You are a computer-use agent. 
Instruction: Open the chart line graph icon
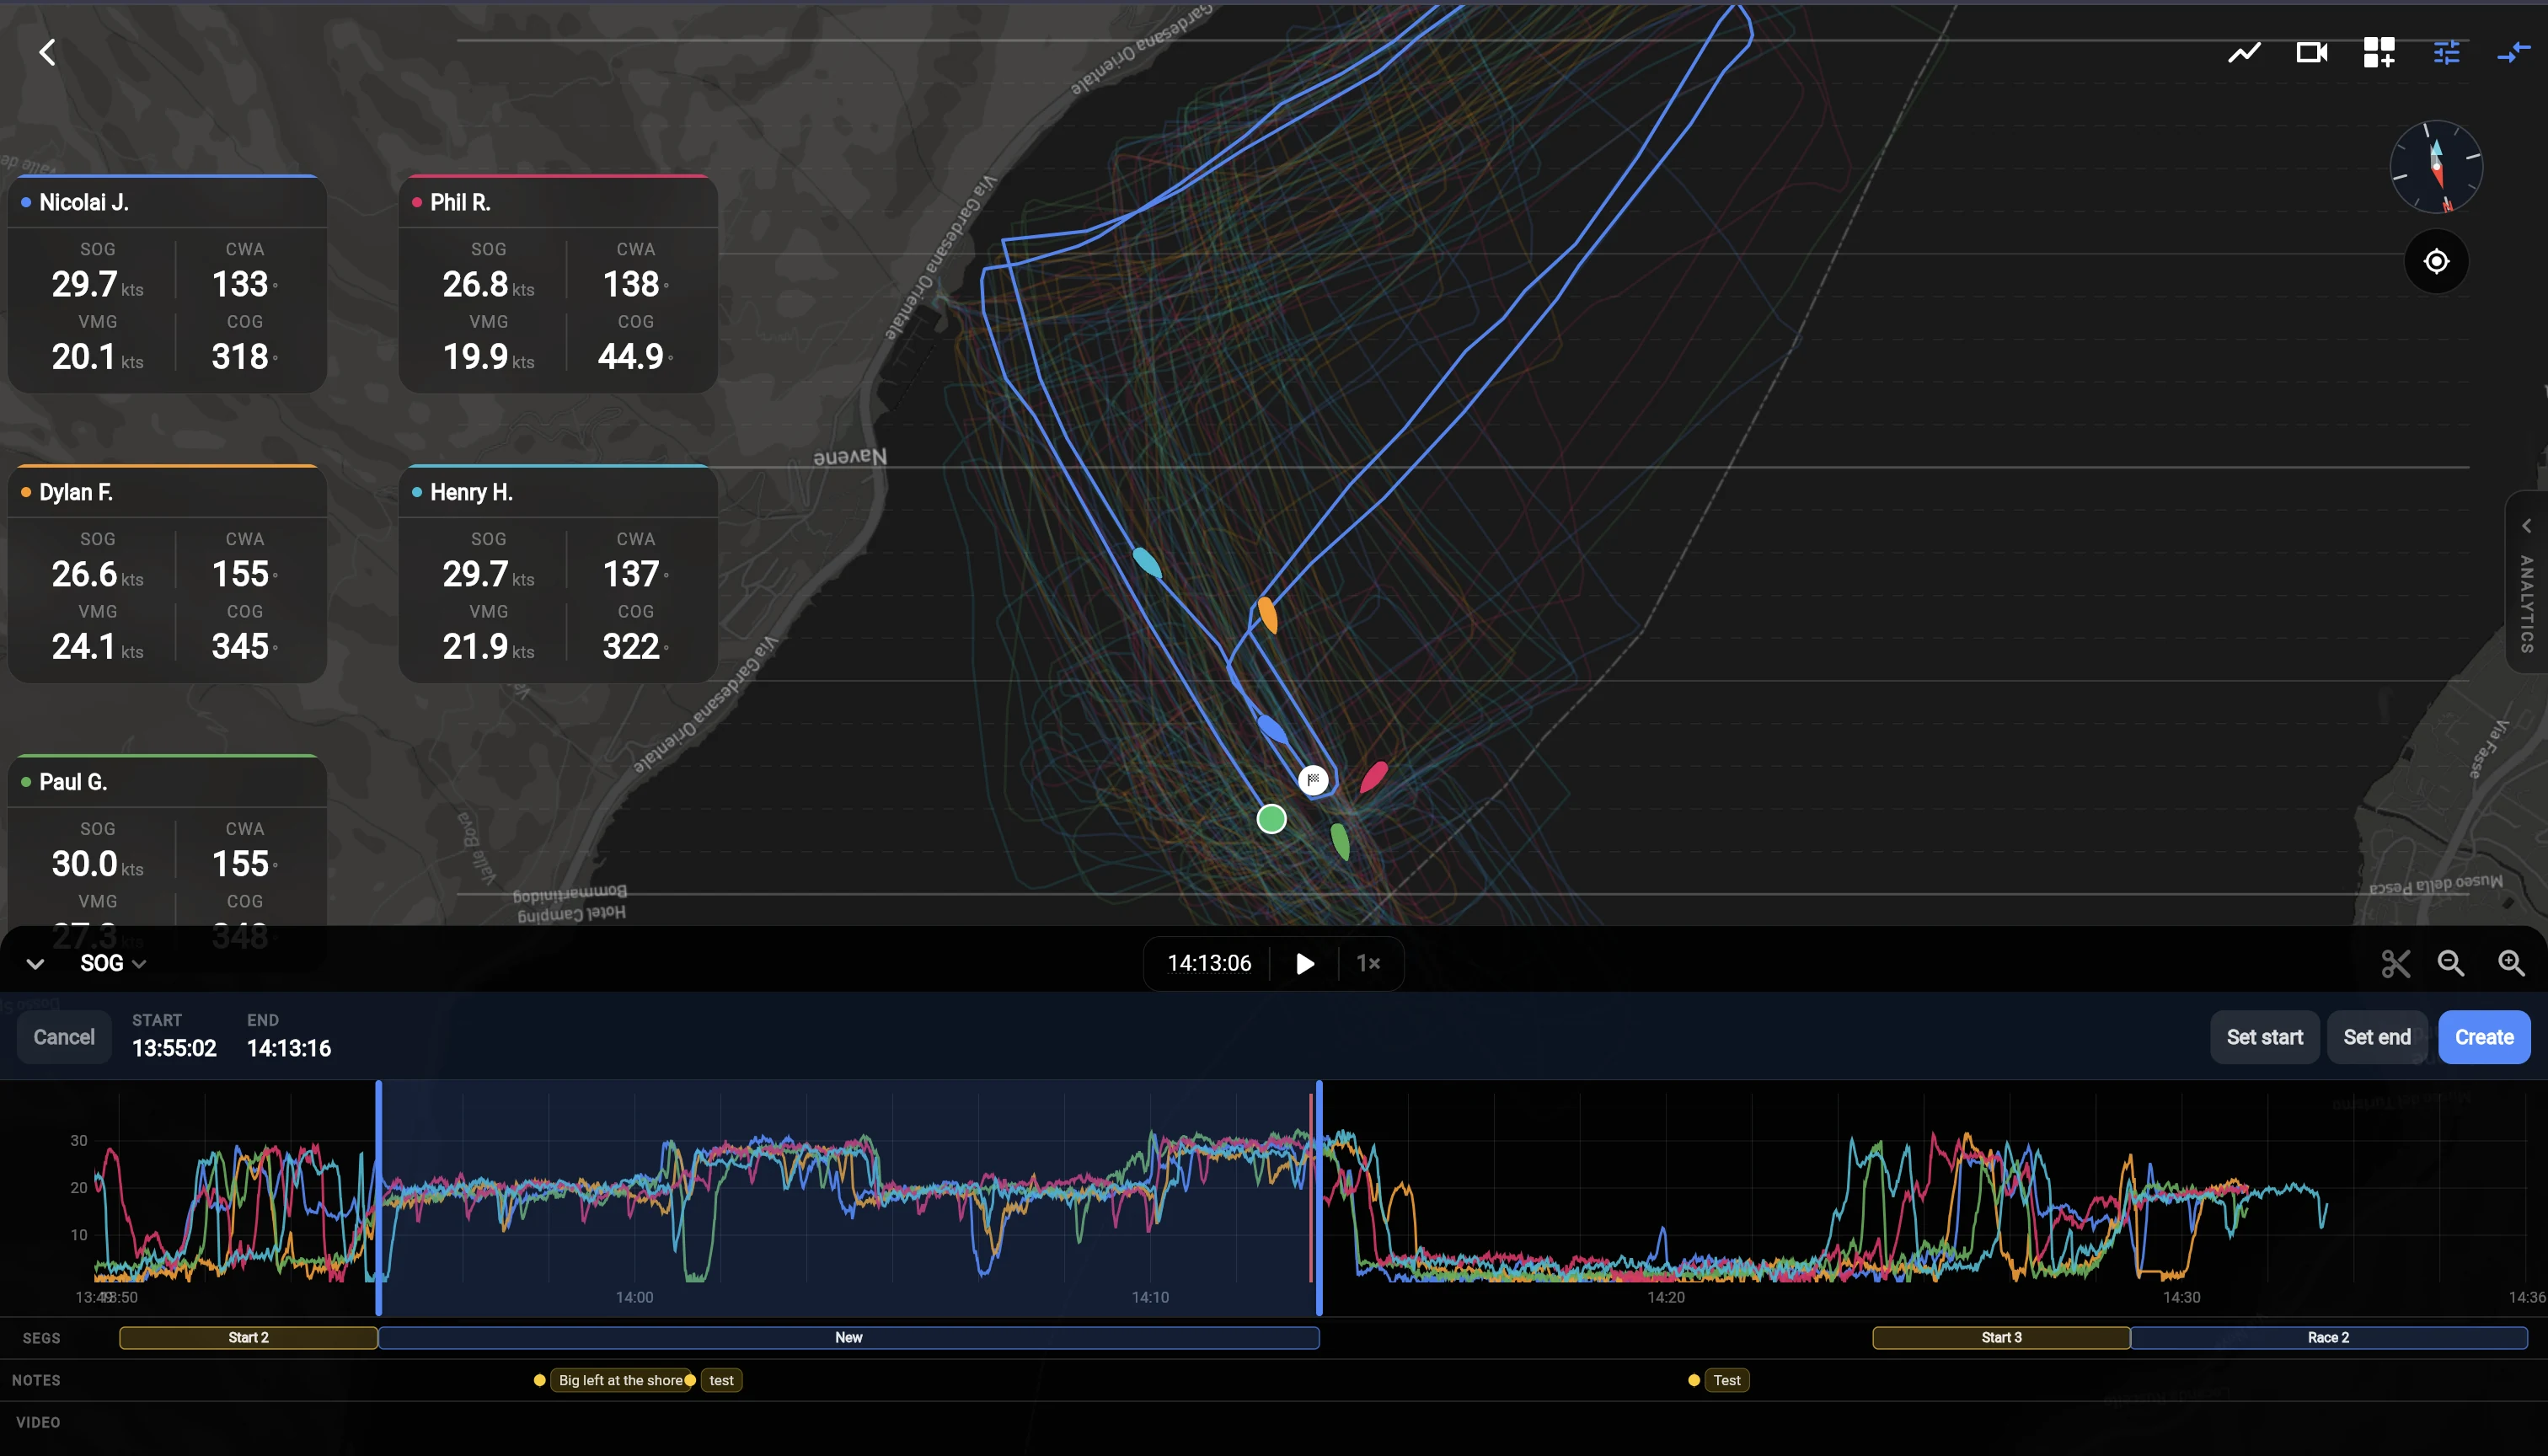pyautogui.click(x=2244, y=52)
